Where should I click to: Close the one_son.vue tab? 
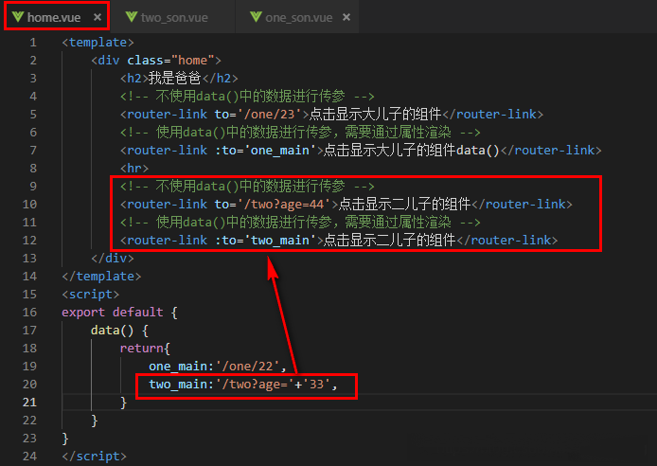346,17
